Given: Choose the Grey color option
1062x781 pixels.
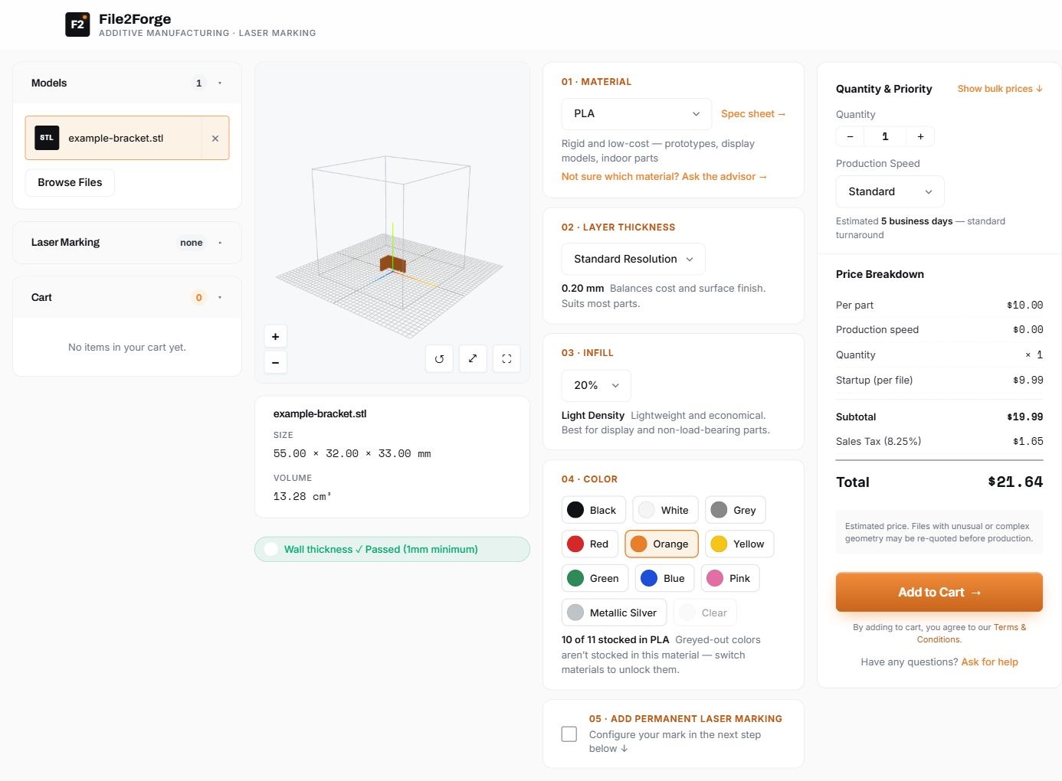Looking at the screenshot, I should pyautogui.click(x=736, y=511).
